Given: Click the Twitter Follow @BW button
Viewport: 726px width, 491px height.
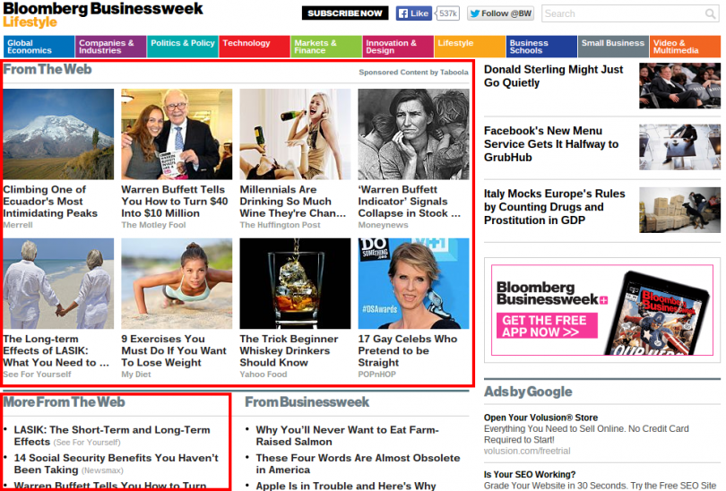Looking at the screenshot, I should coord(500,13).
